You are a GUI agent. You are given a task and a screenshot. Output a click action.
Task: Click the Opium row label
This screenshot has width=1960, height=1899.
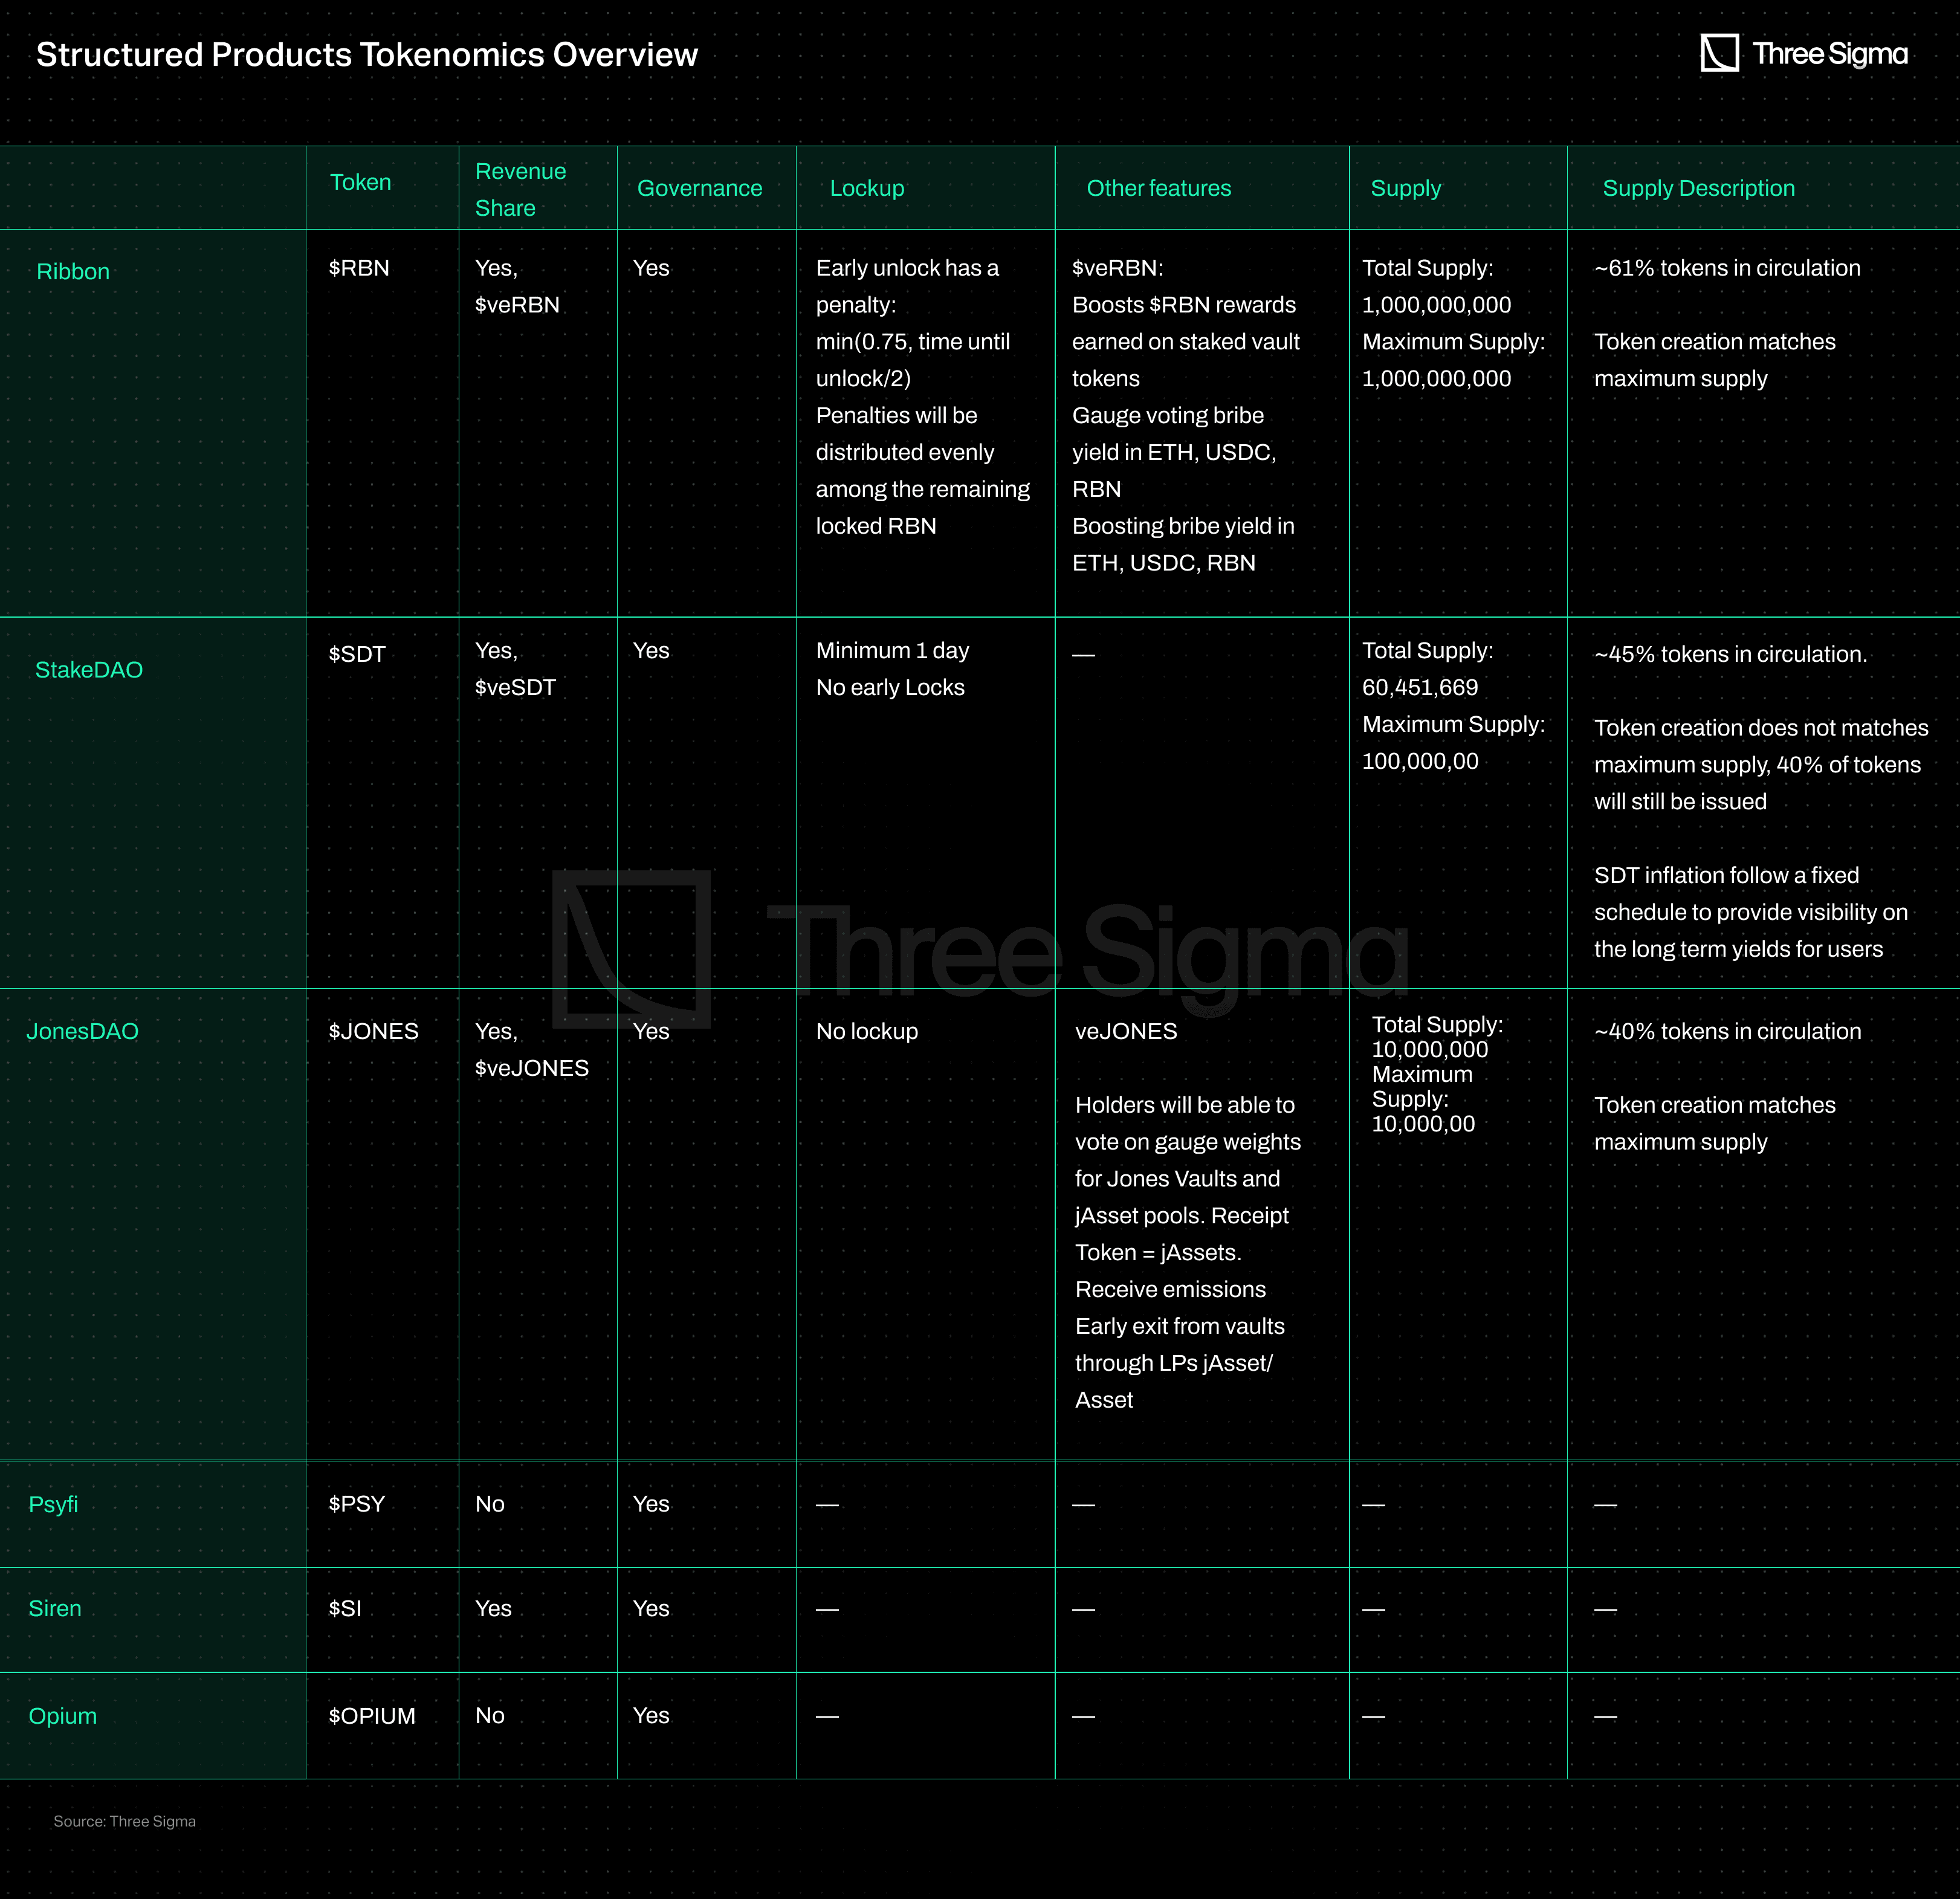tap(62, 1716)
